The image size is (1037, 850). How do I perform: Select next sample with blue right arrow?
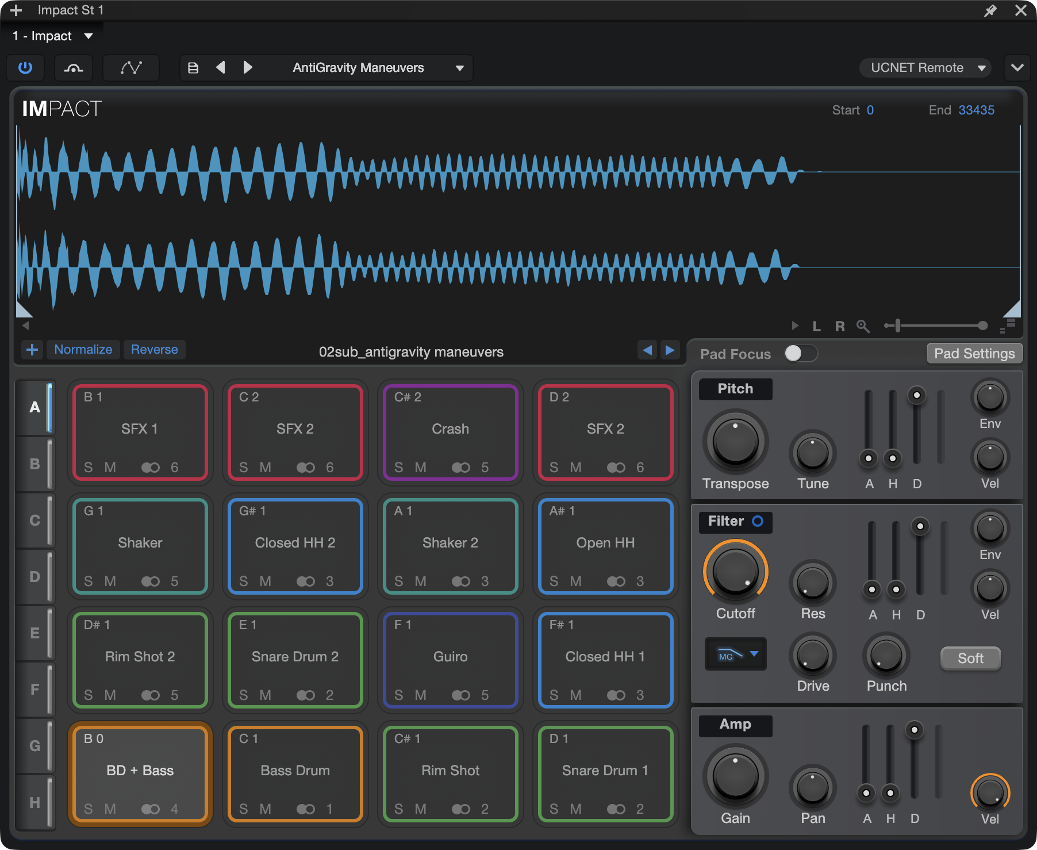click(x=670, y=350)
